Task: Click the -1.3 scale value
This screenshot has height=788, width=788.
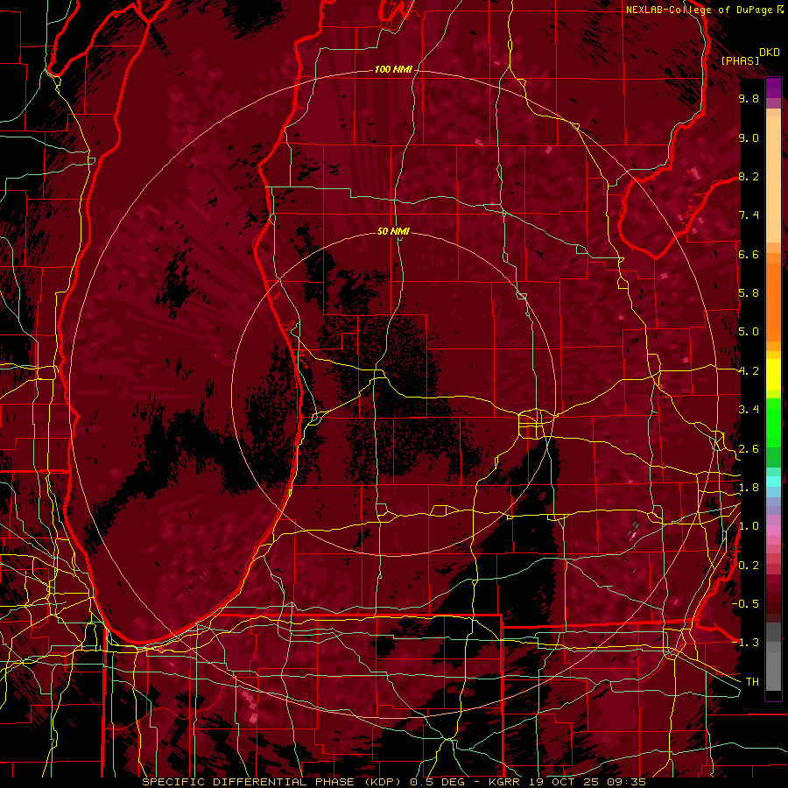Action: pos(746,643)
